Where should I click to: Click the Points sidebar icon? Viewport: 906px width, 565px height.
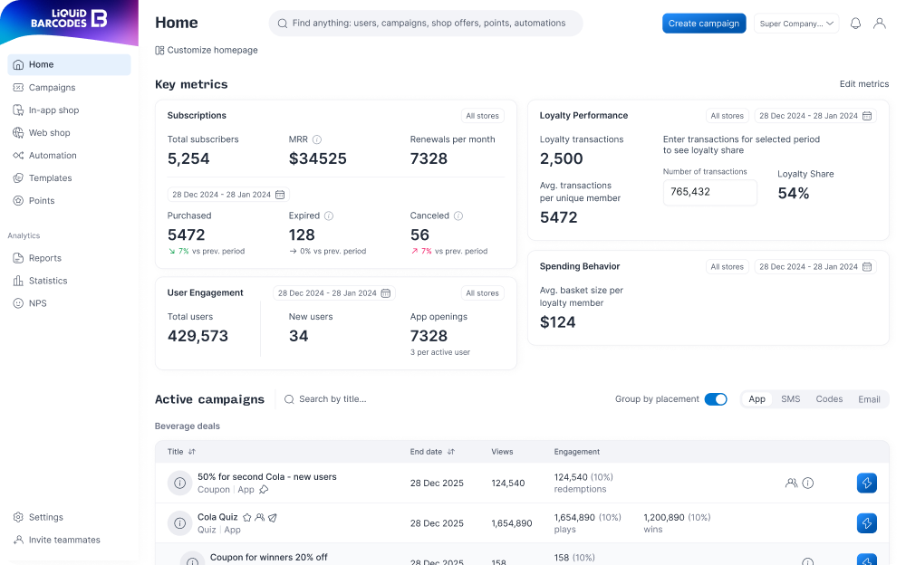[x=18, y=200]
